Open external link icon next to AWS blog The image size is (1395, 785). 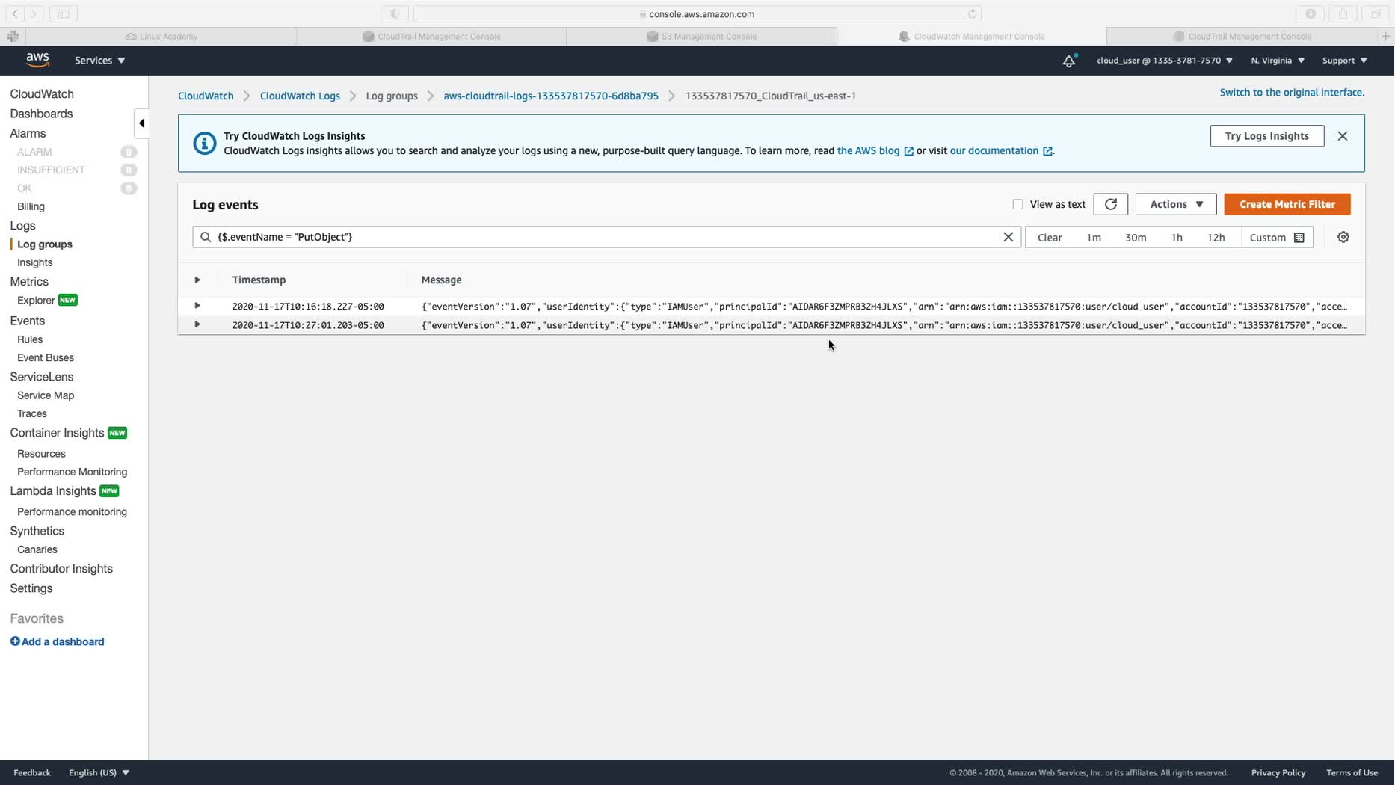pos(909,151)
